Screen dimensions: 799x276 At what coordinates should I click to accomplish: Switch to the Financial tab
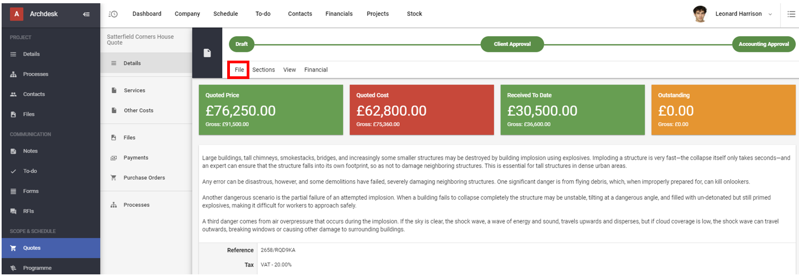pos(316,70)
